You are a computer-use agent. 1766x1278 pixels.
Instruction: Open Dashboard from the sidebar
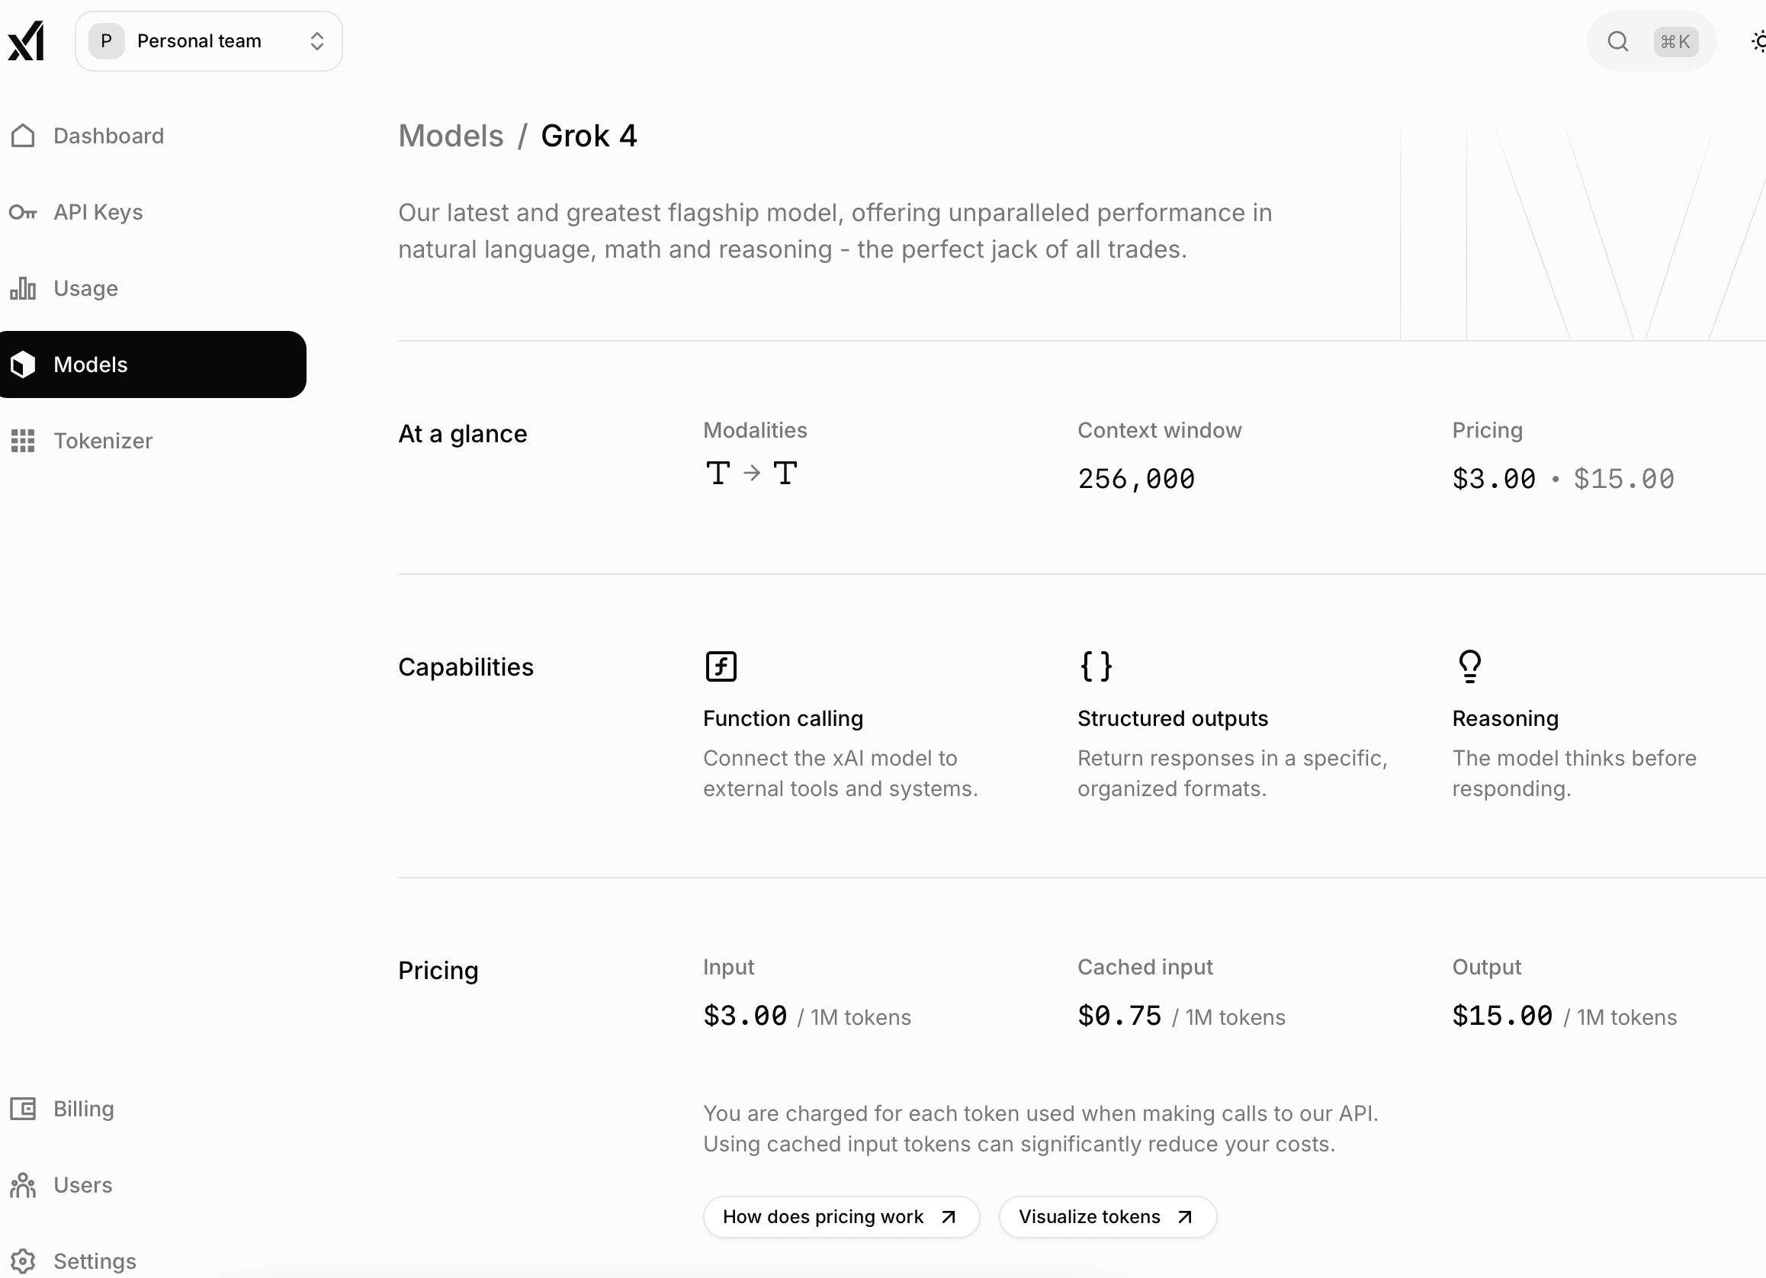tap(108, 136)
